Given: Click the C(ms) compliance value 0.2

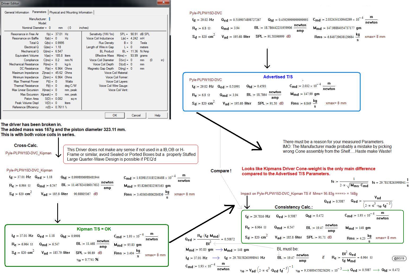Looking at the screenshot, I should (57, 60).
